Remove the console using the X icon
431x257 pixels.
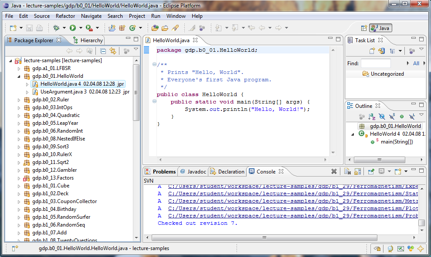[334, 172]
